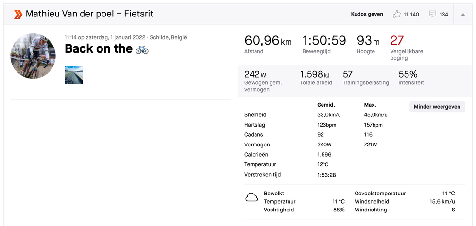Click the 134 comments count
476x226 pixels.
443,14
